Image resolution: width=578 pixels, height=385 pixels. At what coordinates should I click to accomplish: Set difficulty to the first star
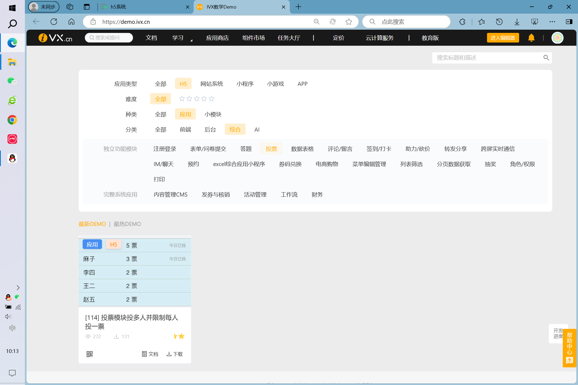pyautogui.click(x=182, y=99)
